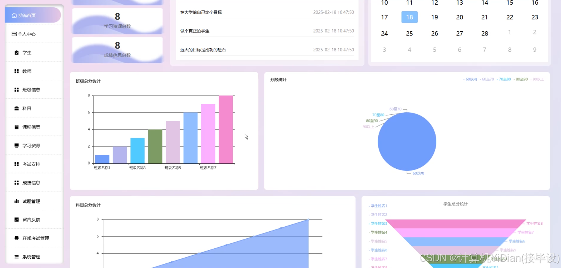The image size is (561, 268).
Task: Click the shortest blue bar for 班级名称1
Action: [x=102, y=159]
